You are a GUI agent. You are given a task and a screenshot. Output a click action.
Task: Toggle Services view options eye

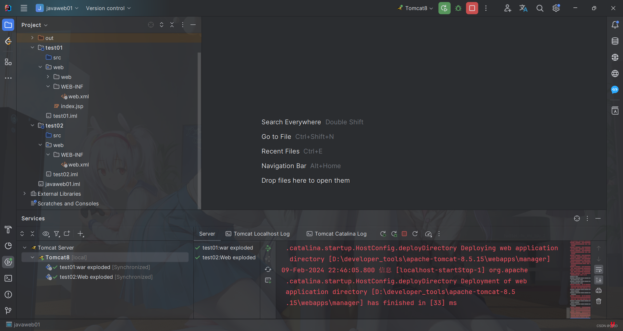[x=46, y=234]
